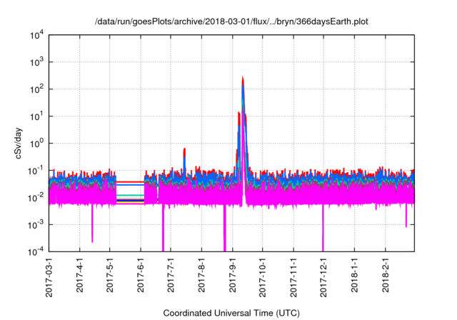
Task: Click the 10^-4 y-axis tick label
Action: [x=36, y=251]
